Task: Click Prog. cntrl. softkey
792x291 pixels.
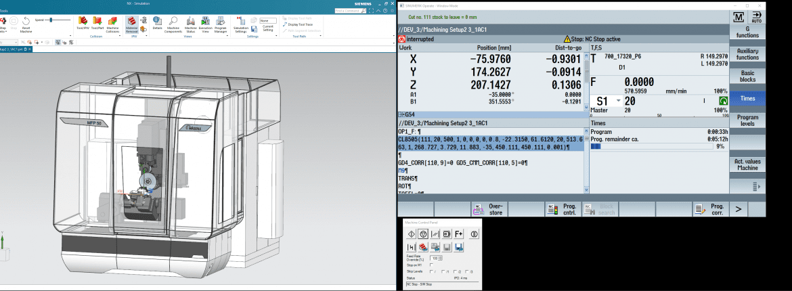Action: click(x=563, y=209)
